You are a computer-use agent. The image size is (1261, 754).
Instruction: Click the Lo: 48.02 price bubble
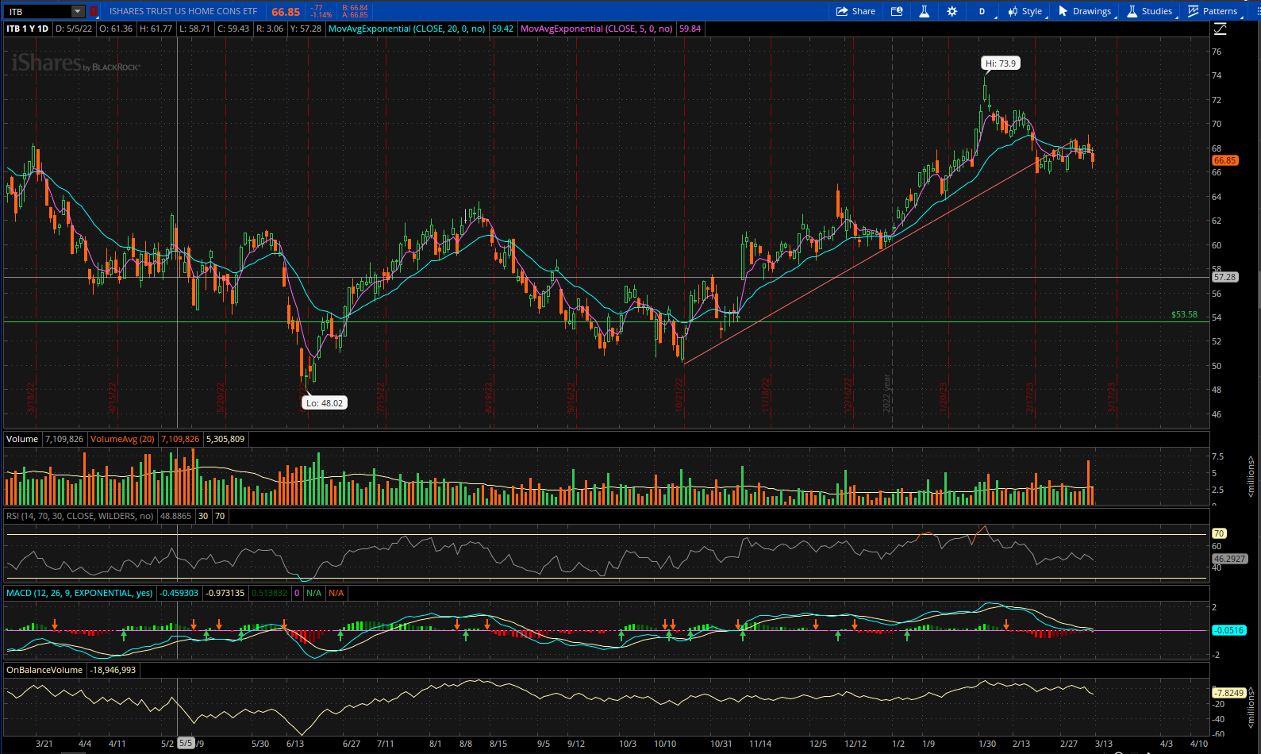[x=325, y=403]
